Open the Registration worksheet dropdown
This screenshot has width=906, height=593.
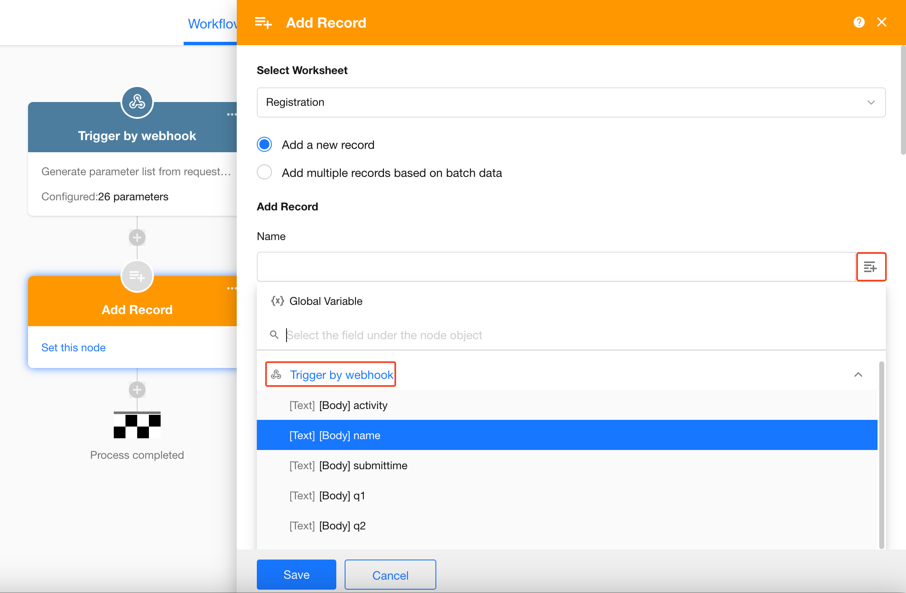(571, 102)
